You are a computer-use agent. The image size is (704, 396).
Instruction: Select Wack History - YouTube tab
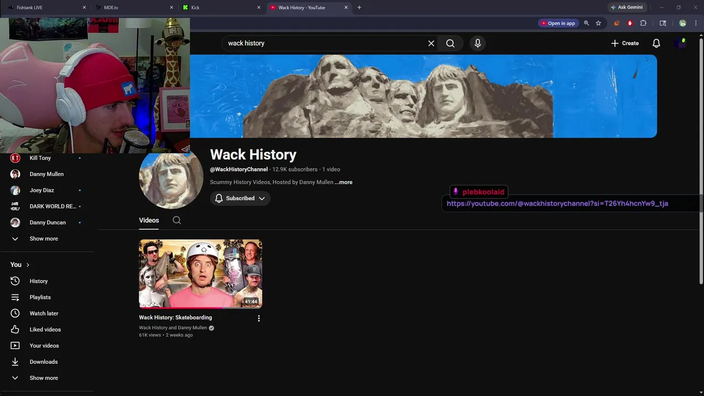coord(308,8)
